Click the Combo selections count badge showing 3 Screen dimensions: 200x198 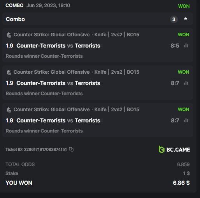[174, 19]
